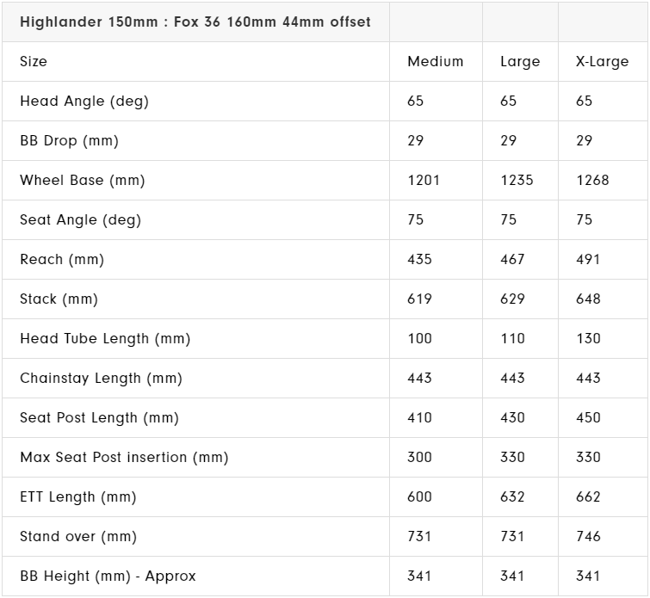The height and width of the screenshot is (598, 650).
Task: Click the Chainstay Length (mm) row label
Action: coord(101,379)
